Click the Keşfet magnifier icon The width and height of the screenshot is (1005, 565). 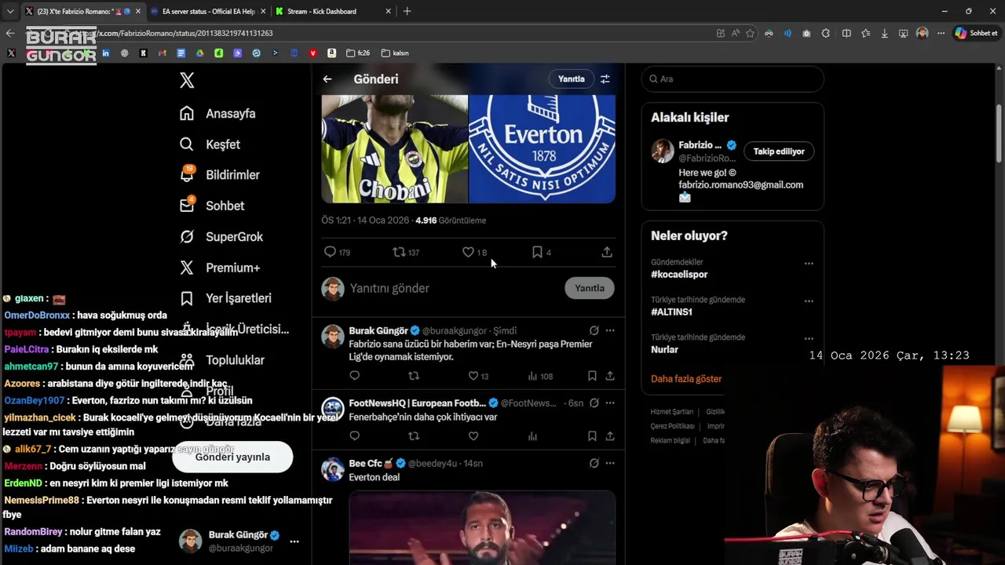(x=187, y=144)
